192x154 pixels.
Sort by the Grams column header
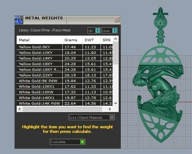point(72,40)
